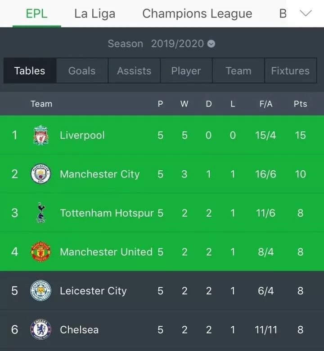
Task: Show the Goals stats tab
Action: 82,71
